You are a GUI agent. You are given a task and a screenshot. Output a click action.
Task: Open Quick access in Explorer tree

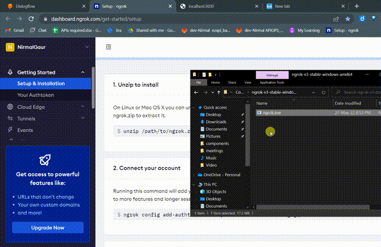click(215, 107)
